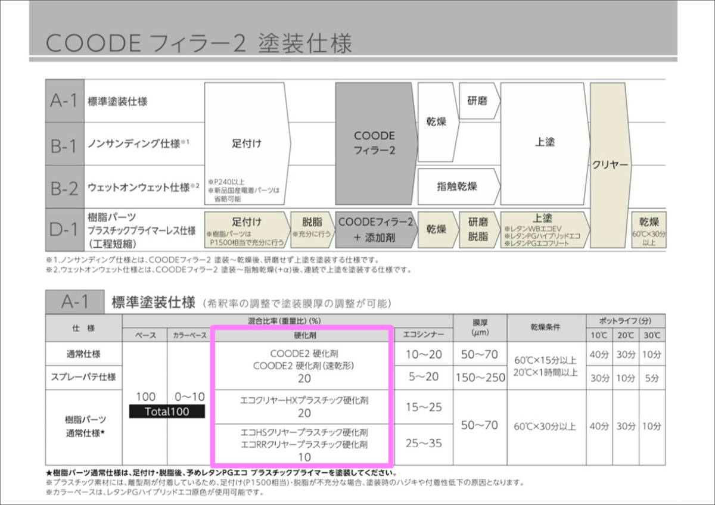715x505 pixels.
Task: Click the black Total100 value bar
Action: tap(167, 412)
